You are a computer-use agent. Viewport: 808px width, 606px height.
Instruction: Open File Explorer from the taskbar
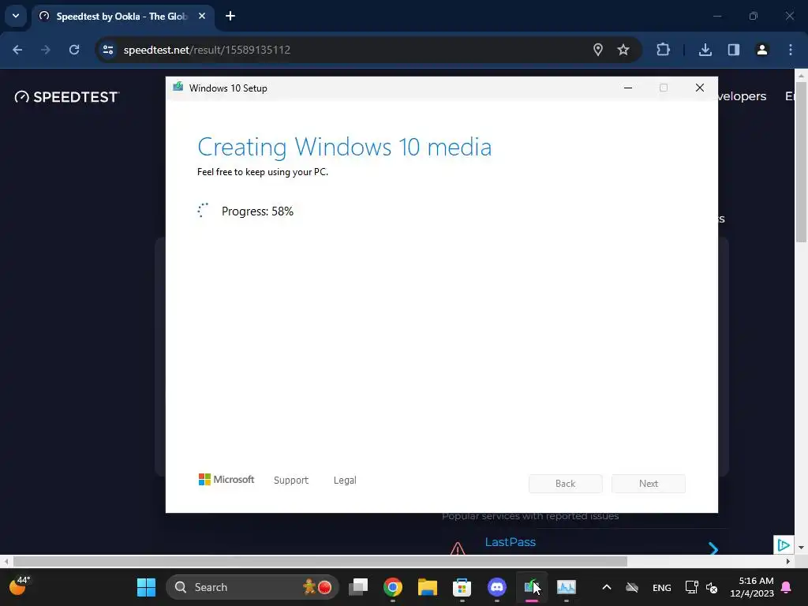[427, 587]
